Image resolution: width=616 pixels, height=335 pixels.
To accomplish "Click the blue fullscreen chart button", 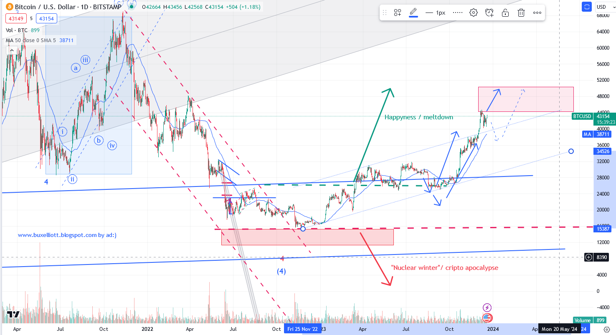I will [587, 7].
